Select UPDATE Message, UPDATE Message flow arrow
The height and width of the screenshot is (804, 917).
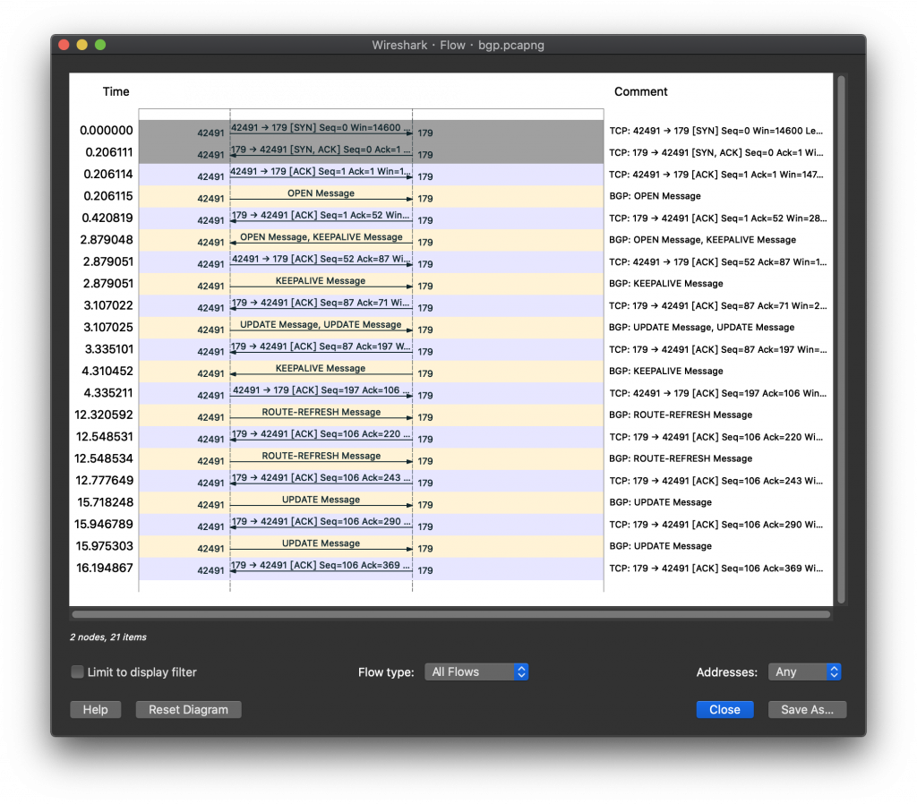321,327
